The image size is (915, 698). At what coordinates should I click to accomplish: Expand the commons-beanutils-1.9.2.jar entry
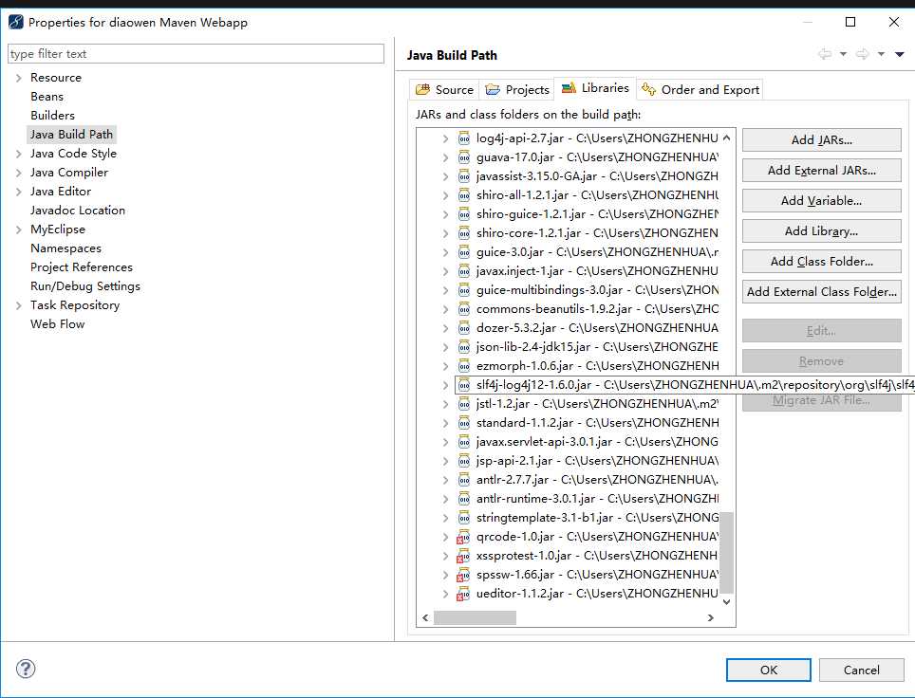pos(445,309)
